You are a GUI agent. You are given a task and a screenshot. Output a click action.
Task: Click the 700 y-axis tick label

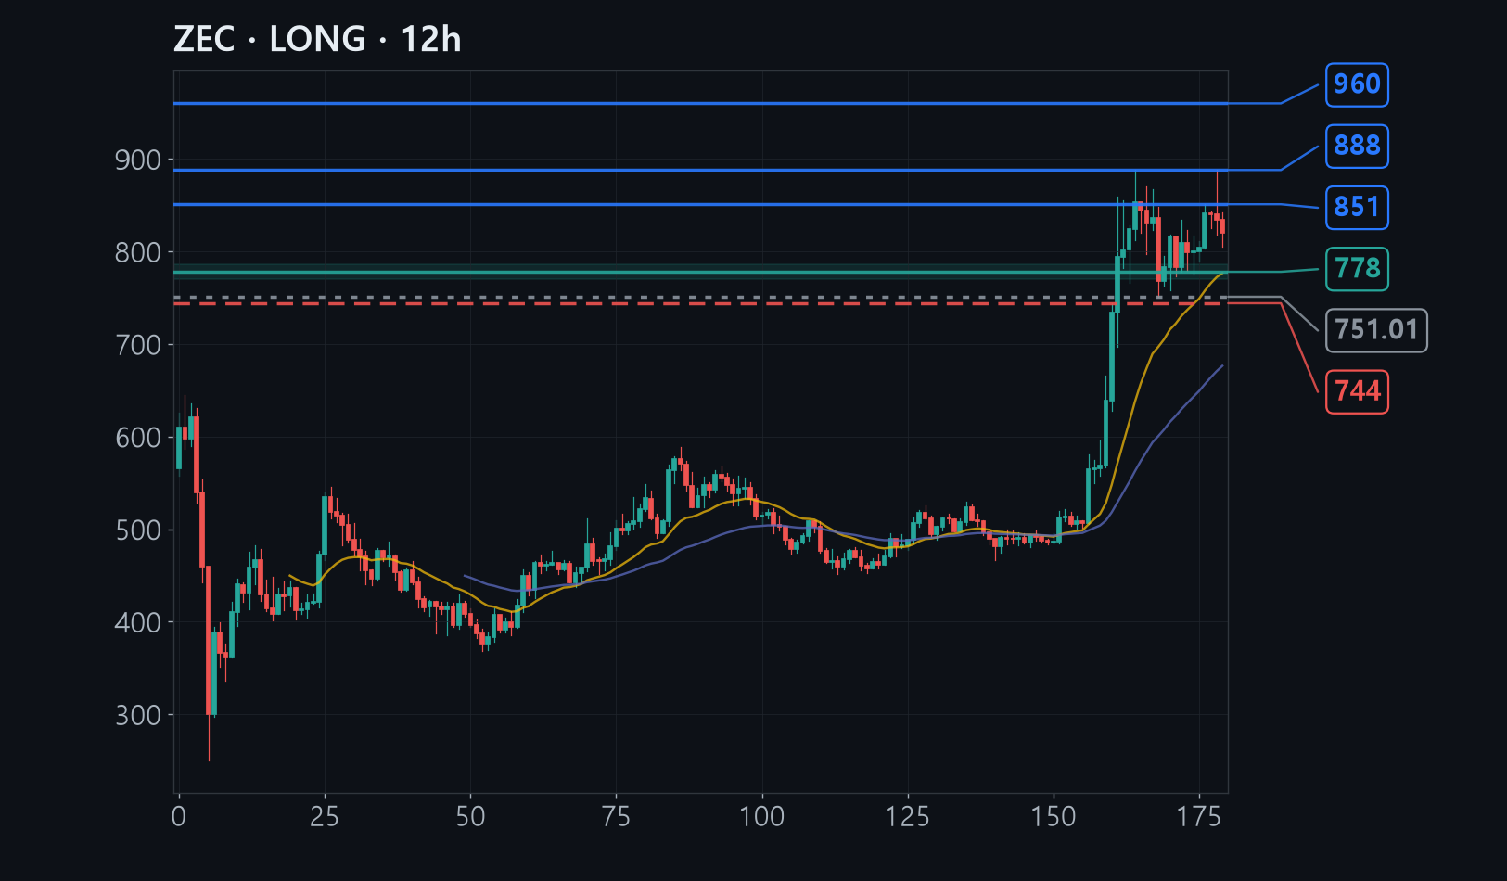[x=138, y=346]
